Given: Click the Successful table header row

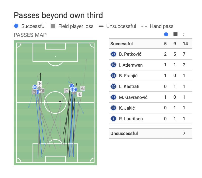Looking at the screenshot, I should (x=122, y=44).
